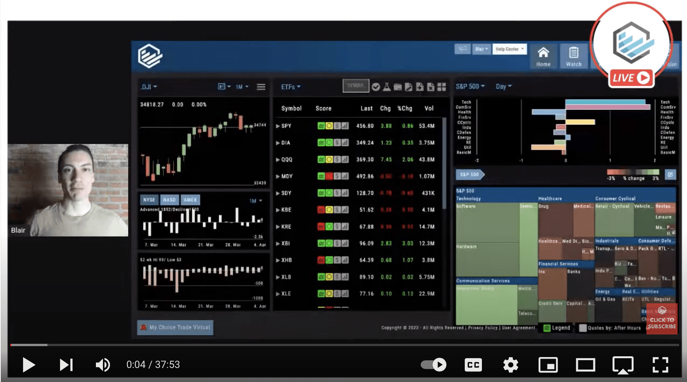Click the checkmark icon in the ETF toolbar
This screenshot has width=687, height=382.
click(x=376, y=86)
